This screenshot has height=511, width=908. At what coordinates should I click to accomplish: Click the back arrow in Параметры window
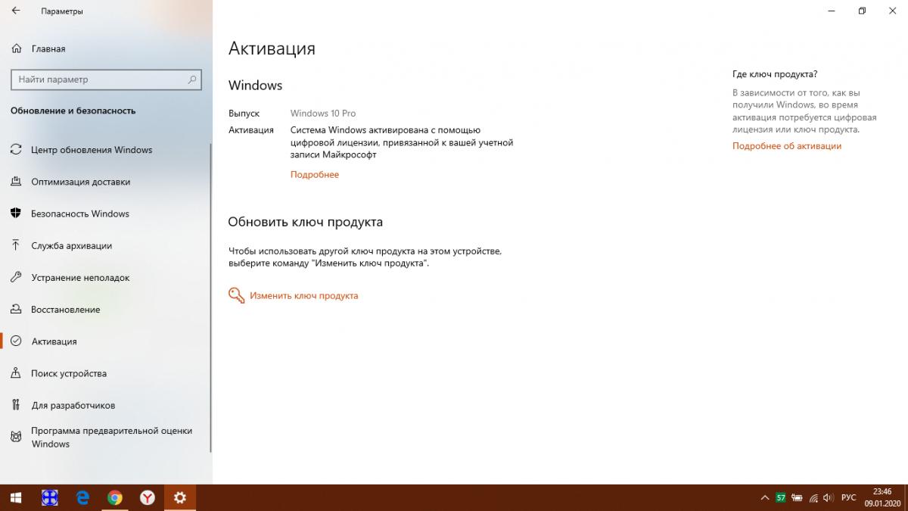(16, 11)
